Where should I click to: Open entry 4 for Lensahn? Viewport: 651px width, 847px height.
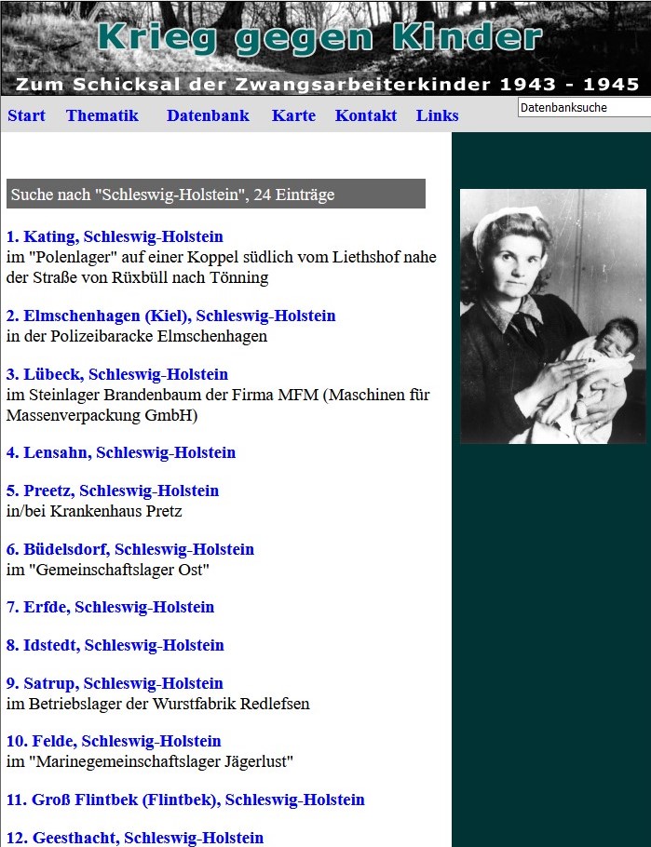point(121,452)
